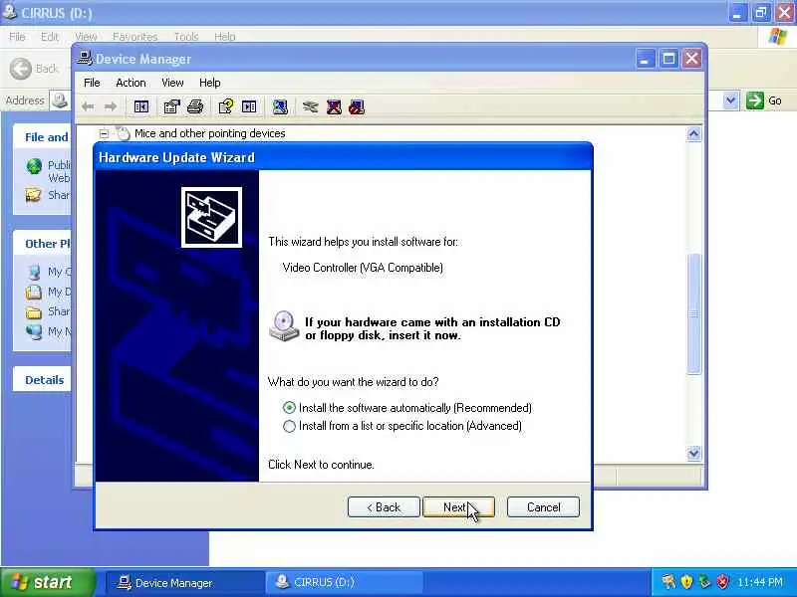Image resolution: width=797 pixels, height=597 pixels.
Task: Select Install from a list or specific location
Action: tap(289, 426)
